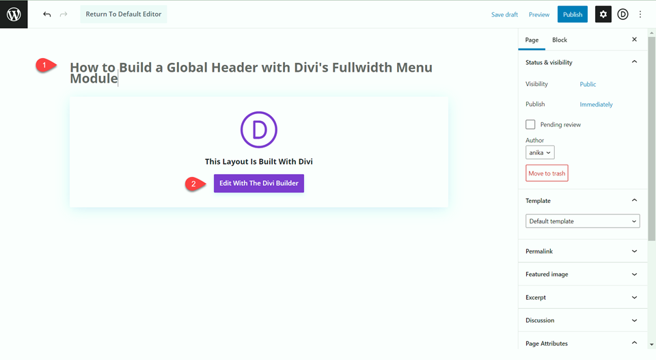
Task: Undo the last change
Action: pyautogui.click(x=47, y=14)
